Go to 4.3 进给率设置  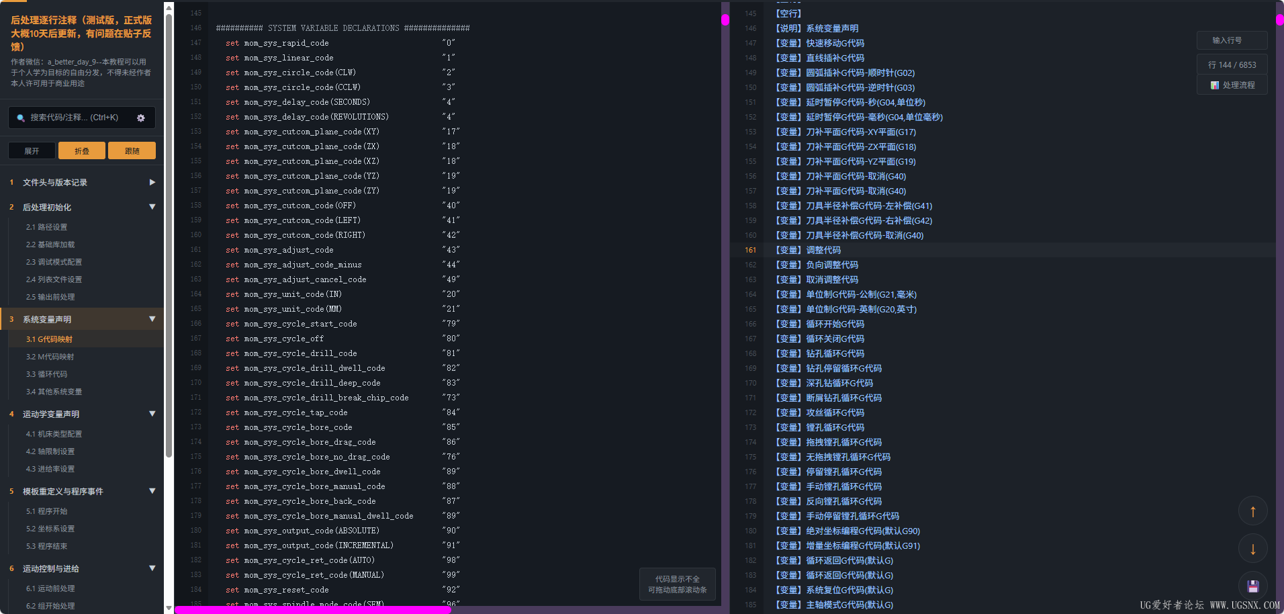pos(50,469)
